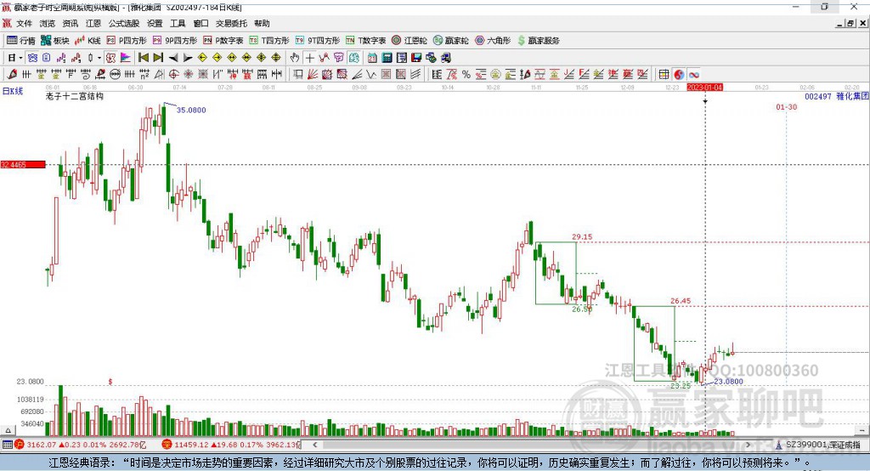Click the black right arrow icon

click(x=188, y=58)
